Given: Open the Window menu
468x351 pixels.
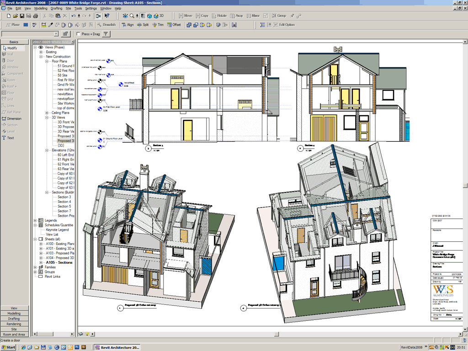Looking at the screenshot, I should click(106, 8).
